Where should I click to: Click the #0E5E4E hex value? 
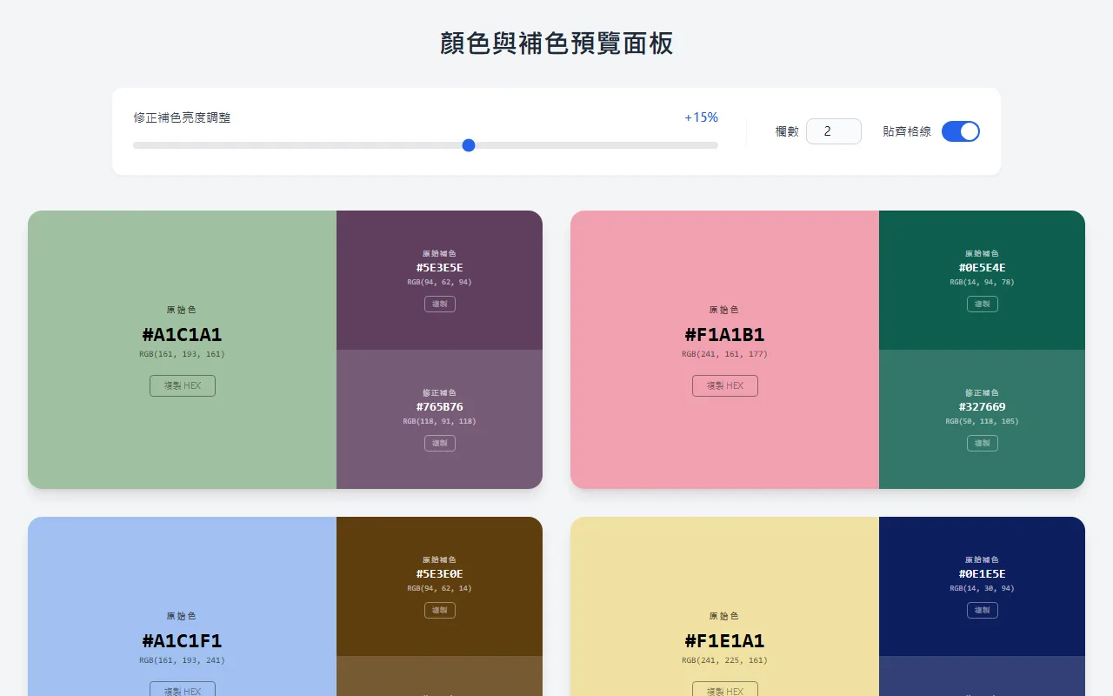(983, 268)
